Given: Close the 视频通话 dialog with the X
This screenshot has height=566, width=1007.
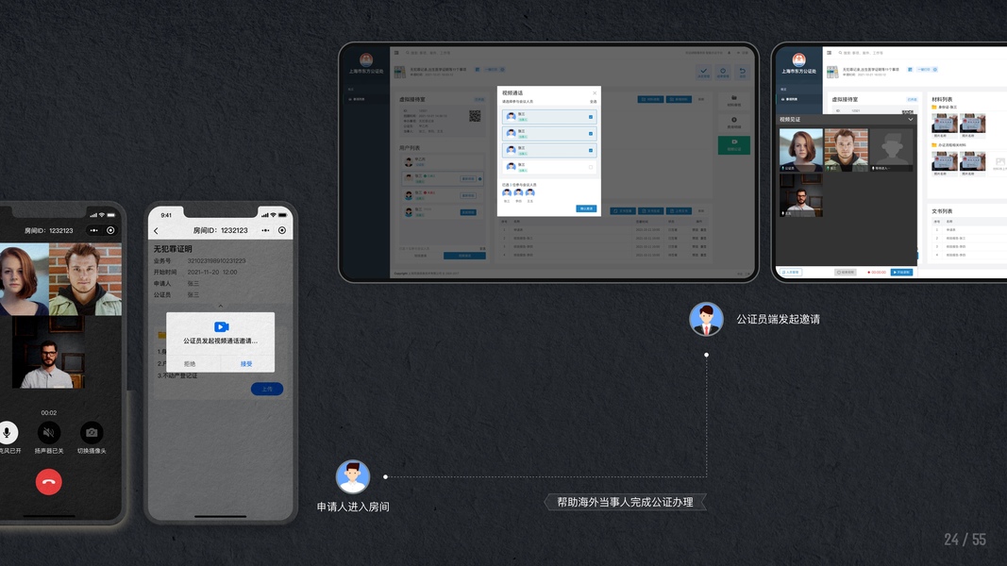Looking at the screenshot, I should tap(594, 93).
